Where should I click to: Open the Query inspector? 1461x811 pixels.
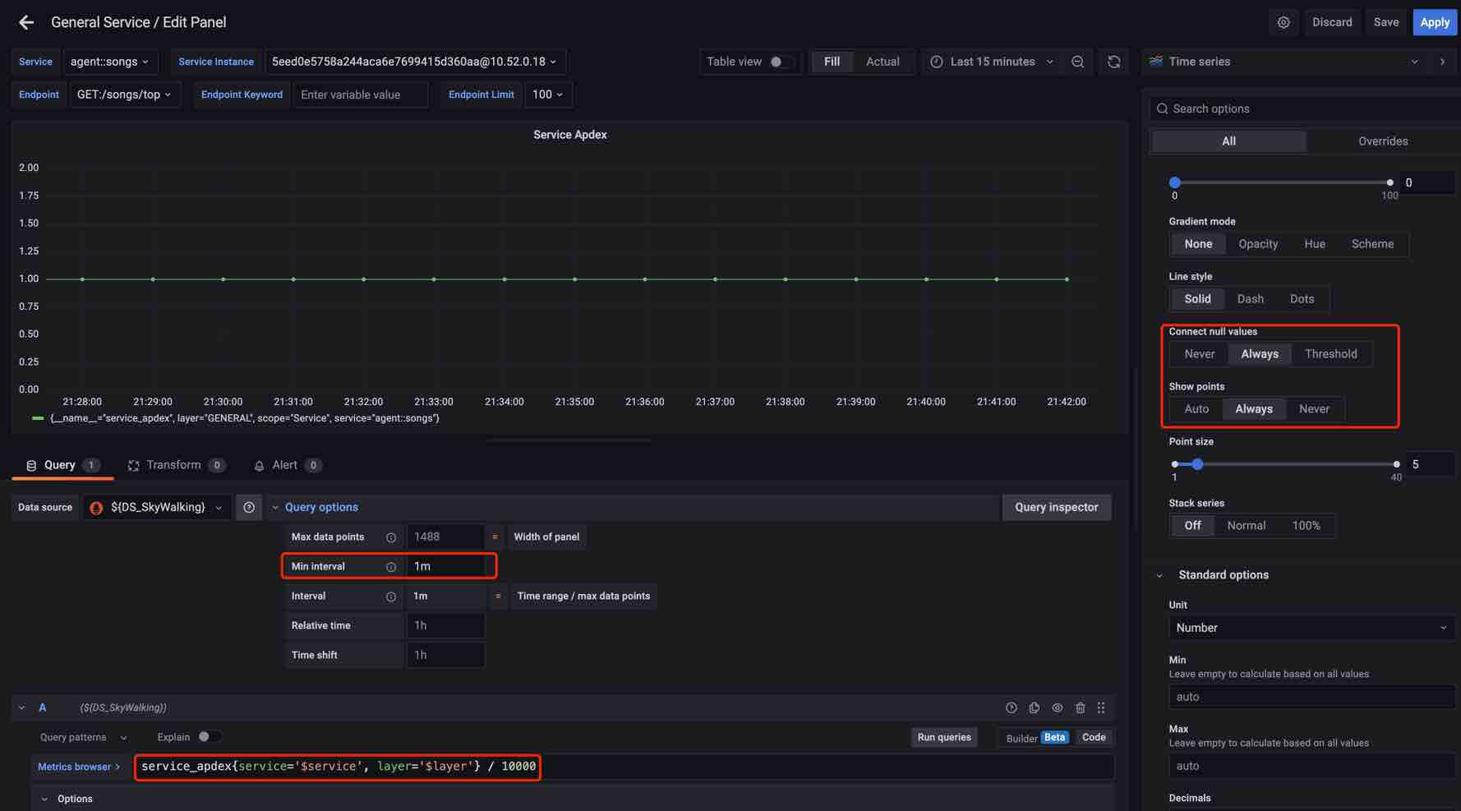pyautogui.click(x=1056, y=508)
